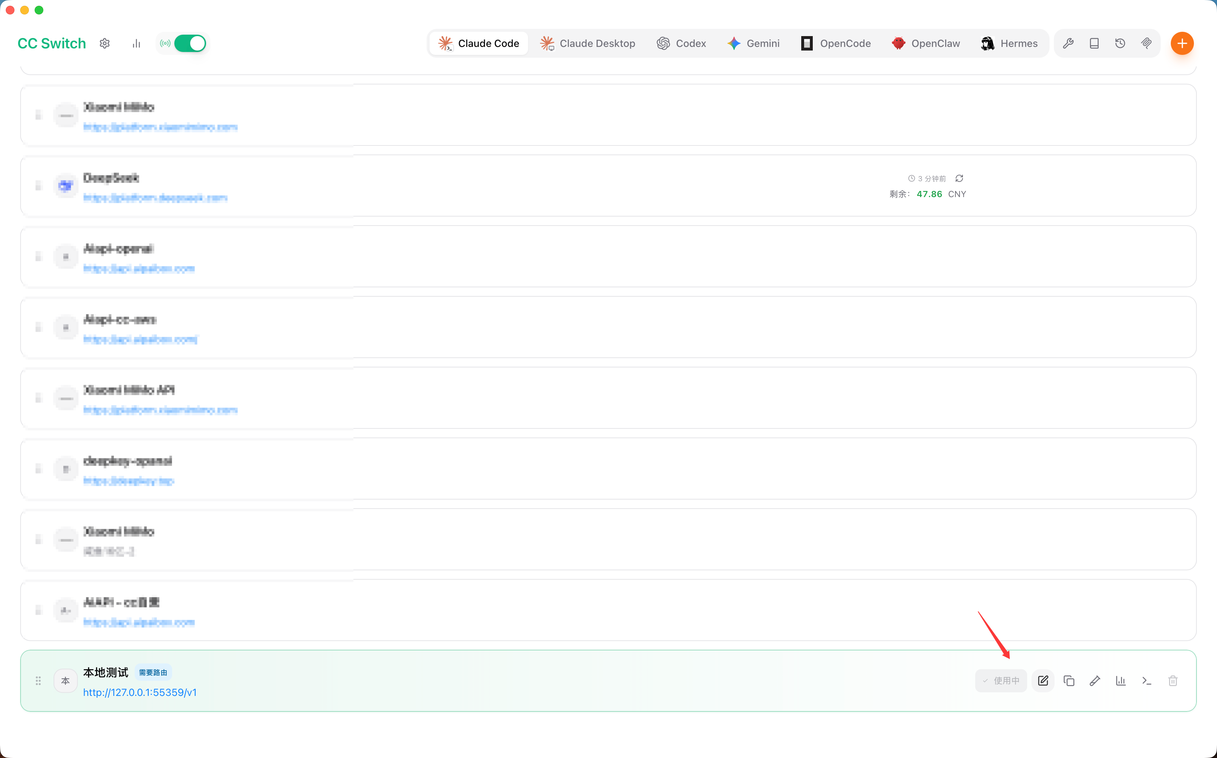
Task: Switch to the Claude Desktop tab
Action: click(588, 44)
